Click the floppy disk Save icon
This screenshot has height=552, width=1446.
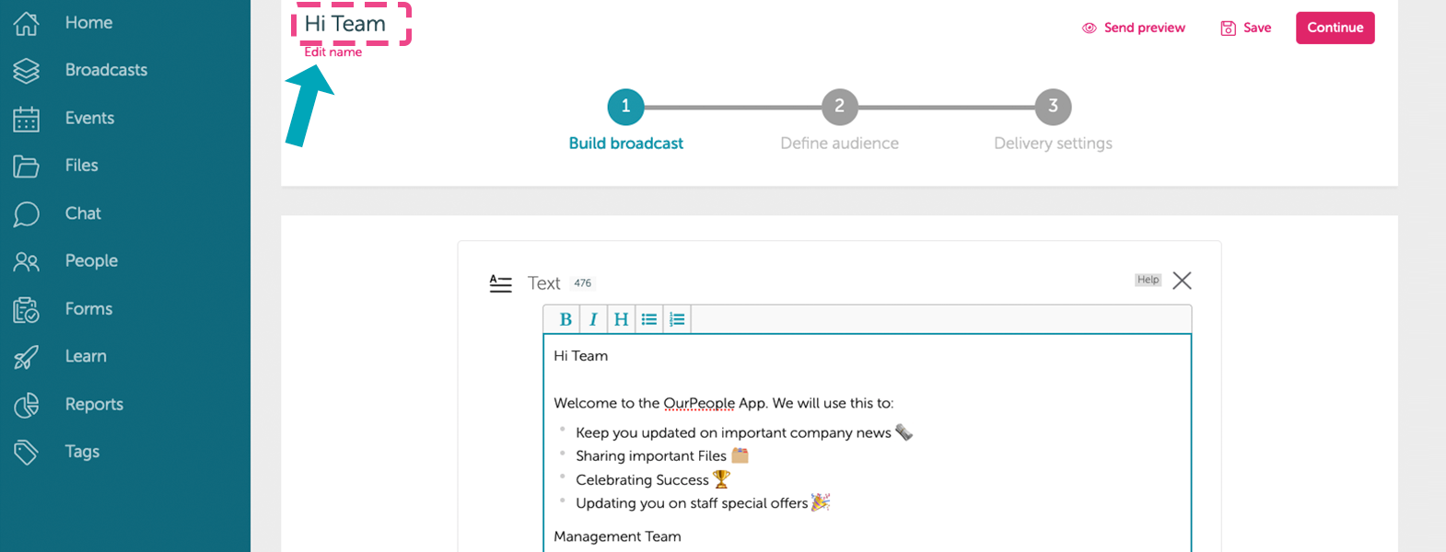1228,29
